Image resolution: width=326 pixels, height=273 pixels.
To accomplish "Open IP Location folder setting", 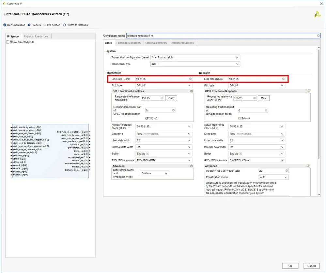I will tap(45, 25).
